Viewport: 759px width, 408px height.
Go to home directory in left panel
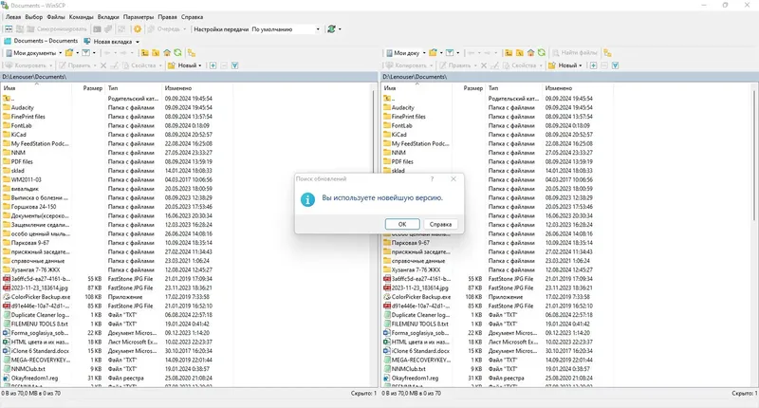click(167, 53)
